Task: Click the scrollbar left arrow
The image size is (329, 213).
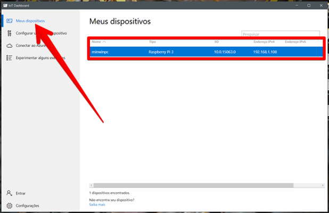Action: pyautogui.click(x=91, y=185)
